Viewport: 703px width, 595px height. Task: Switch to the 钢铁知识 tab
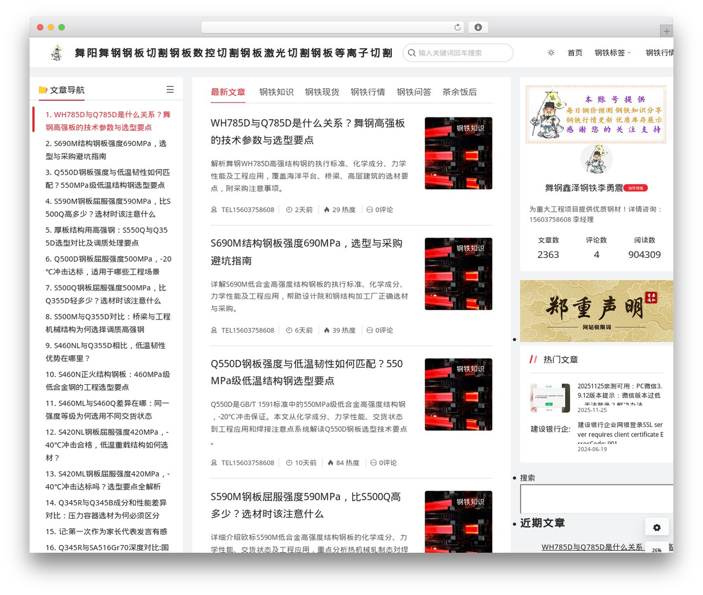coord(276,92)
